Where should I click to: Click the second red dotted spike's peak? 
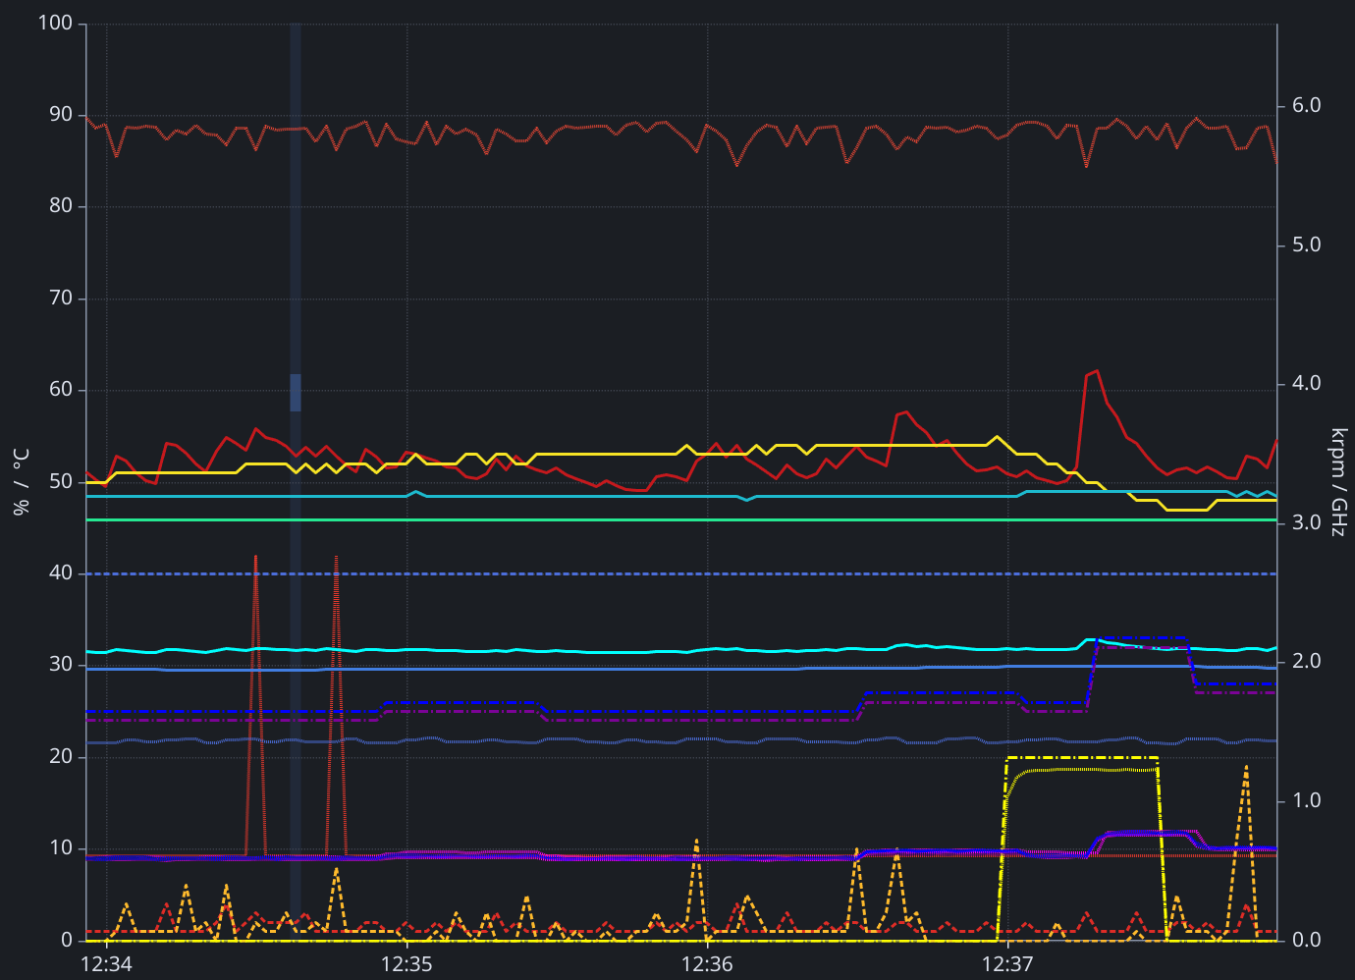[x=336, y=558]
